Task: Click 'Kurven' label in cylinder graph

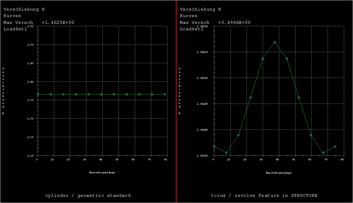Action: pos(12,16)
